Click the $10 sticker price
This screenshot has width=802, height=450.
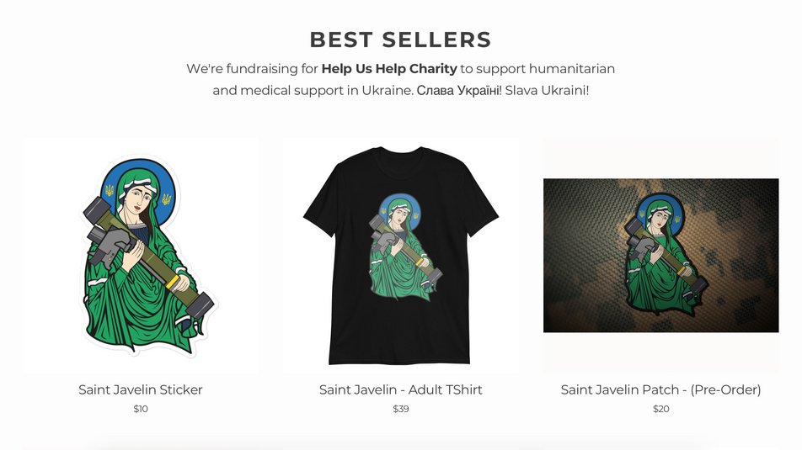(x=141, y=409)
